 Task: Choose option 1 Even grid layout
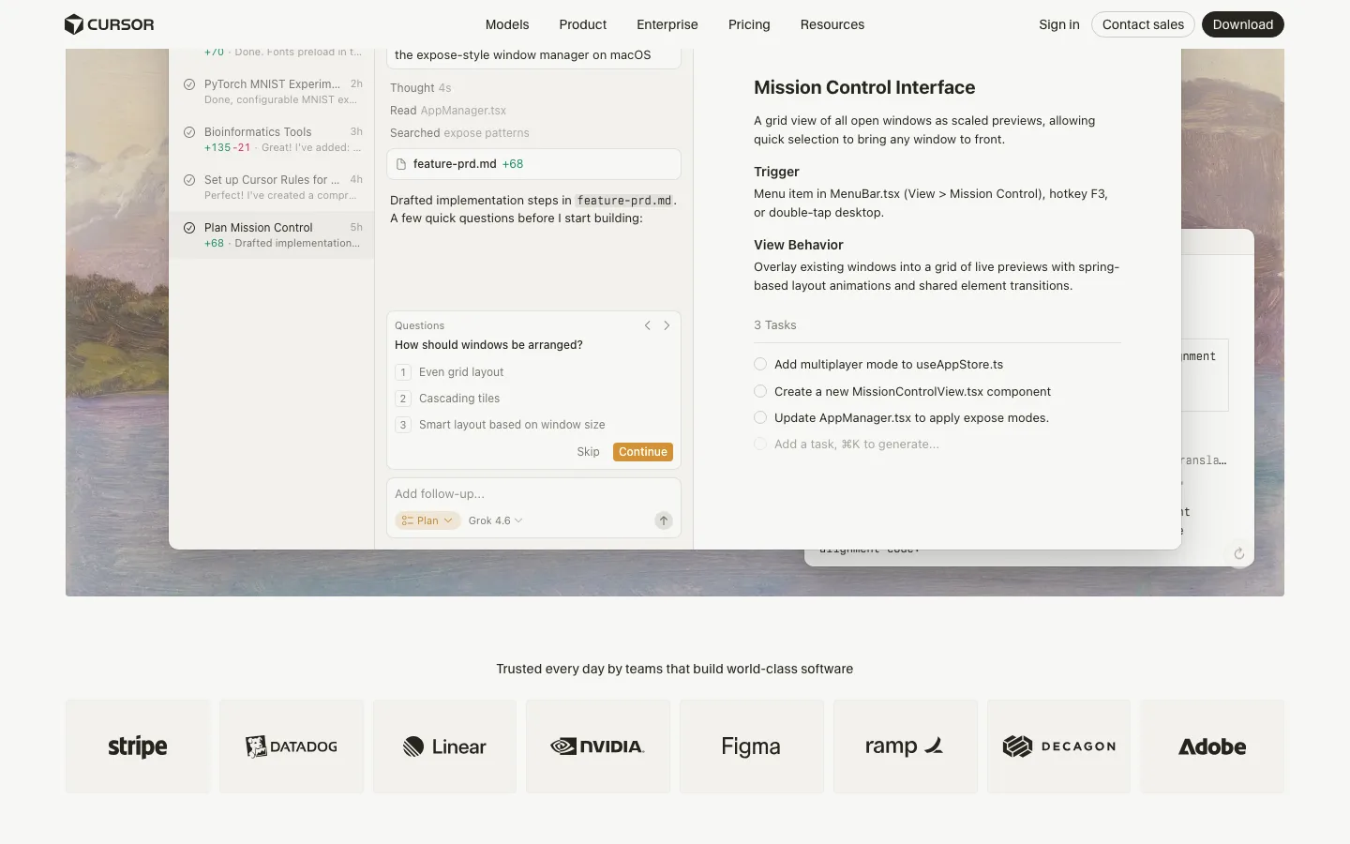[x=533, y=372]
